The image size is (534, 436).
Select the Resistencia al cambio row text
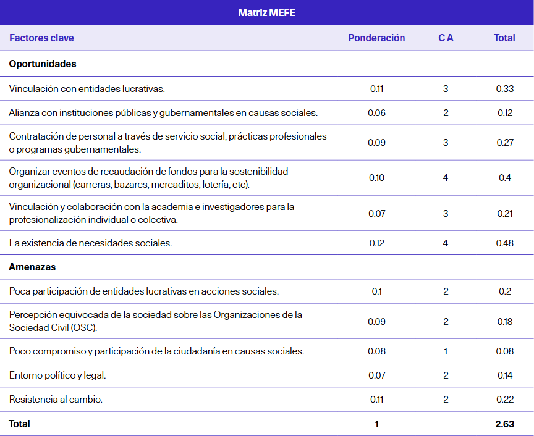[x=56, y=400]
